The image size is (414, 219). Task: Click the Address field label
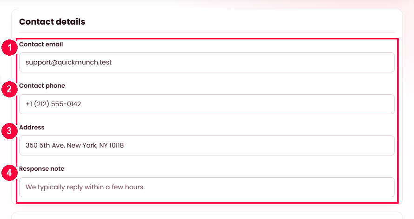pyautogui.click(x=32, y=128)
